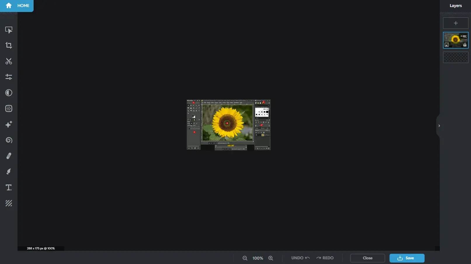Select the Crop tool
Screen dimensions: 471x264
click(x=9, y=45)
